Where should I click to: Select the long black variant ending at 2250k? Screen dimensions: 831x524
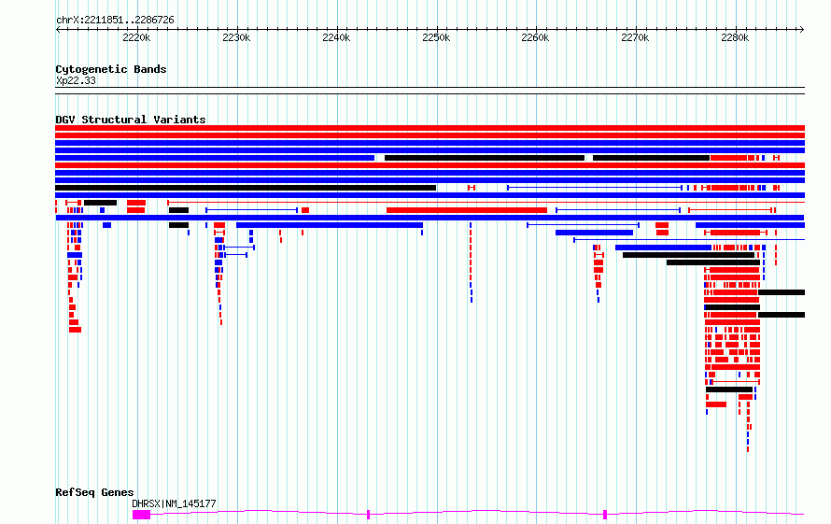[246, 188]
